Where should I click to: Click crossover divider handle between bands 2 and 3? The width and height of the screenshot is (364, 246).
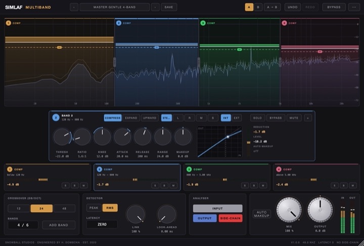(199, 62)
